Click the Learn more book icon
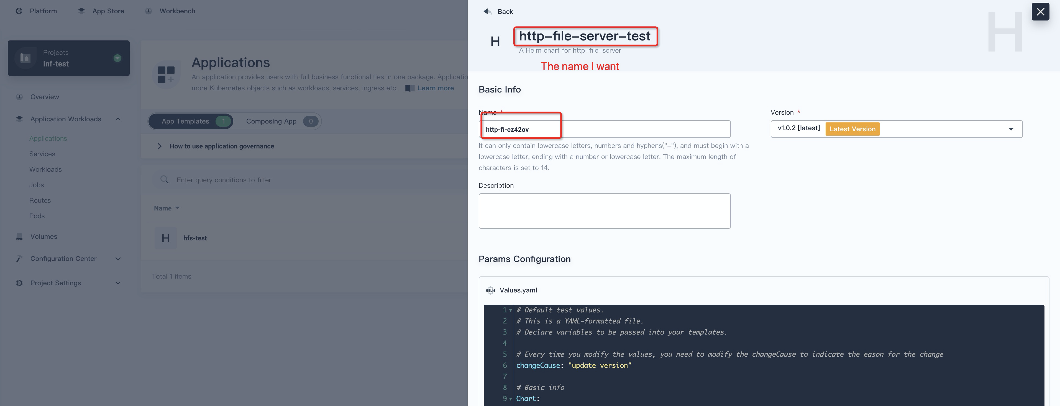 (x=410, y=88)
